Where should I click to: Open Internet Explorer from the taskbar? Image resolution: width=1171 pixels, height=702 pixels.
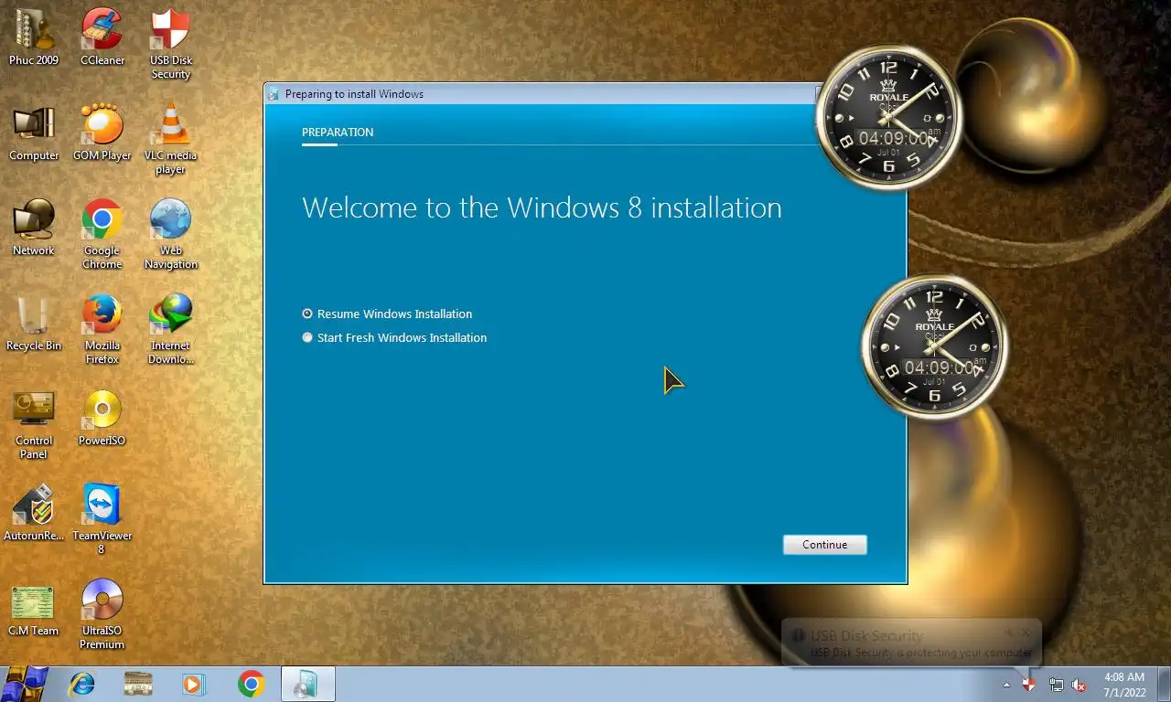coord(82,684)
